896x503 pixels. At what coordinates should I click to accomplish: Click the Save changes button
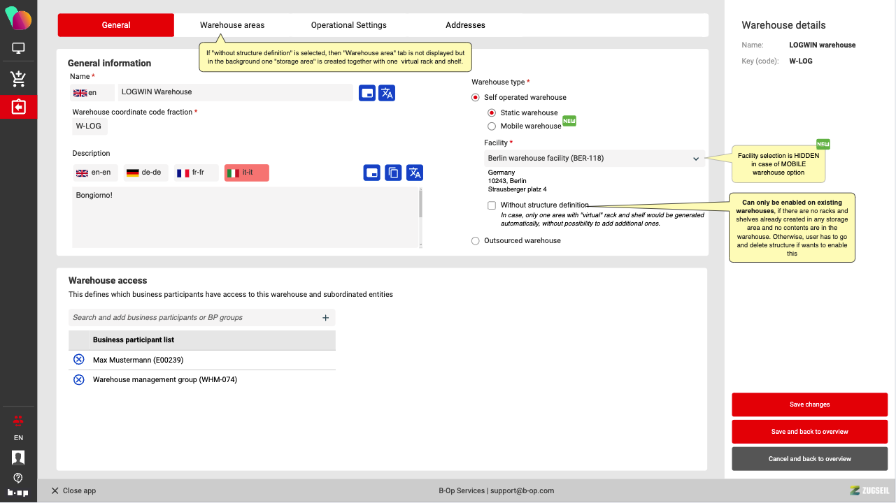[809, 404]
